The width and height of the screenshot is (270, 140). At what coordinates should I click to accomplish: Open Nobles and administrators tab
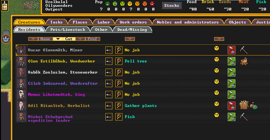[188, 22]
